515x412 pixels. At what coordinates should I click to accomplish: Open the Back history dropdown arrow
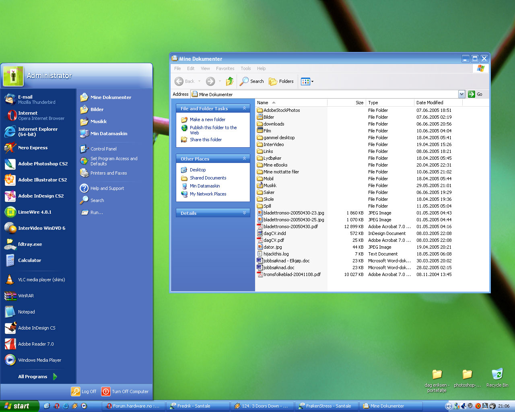199,81
